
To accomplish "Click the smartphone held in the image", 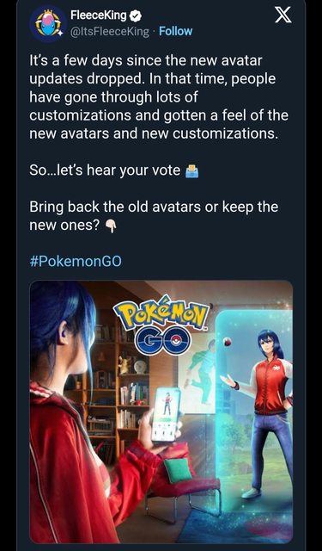I will coord(166,414).
